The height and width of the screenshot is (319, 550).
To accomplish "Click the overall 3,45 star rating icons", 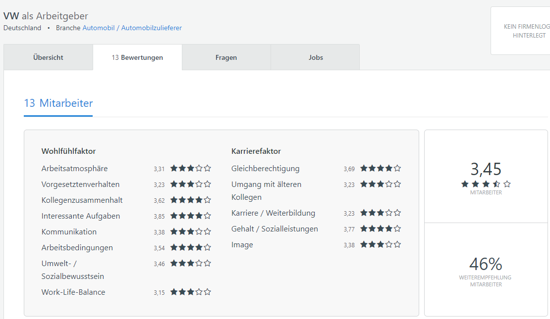I will [486, 184].
